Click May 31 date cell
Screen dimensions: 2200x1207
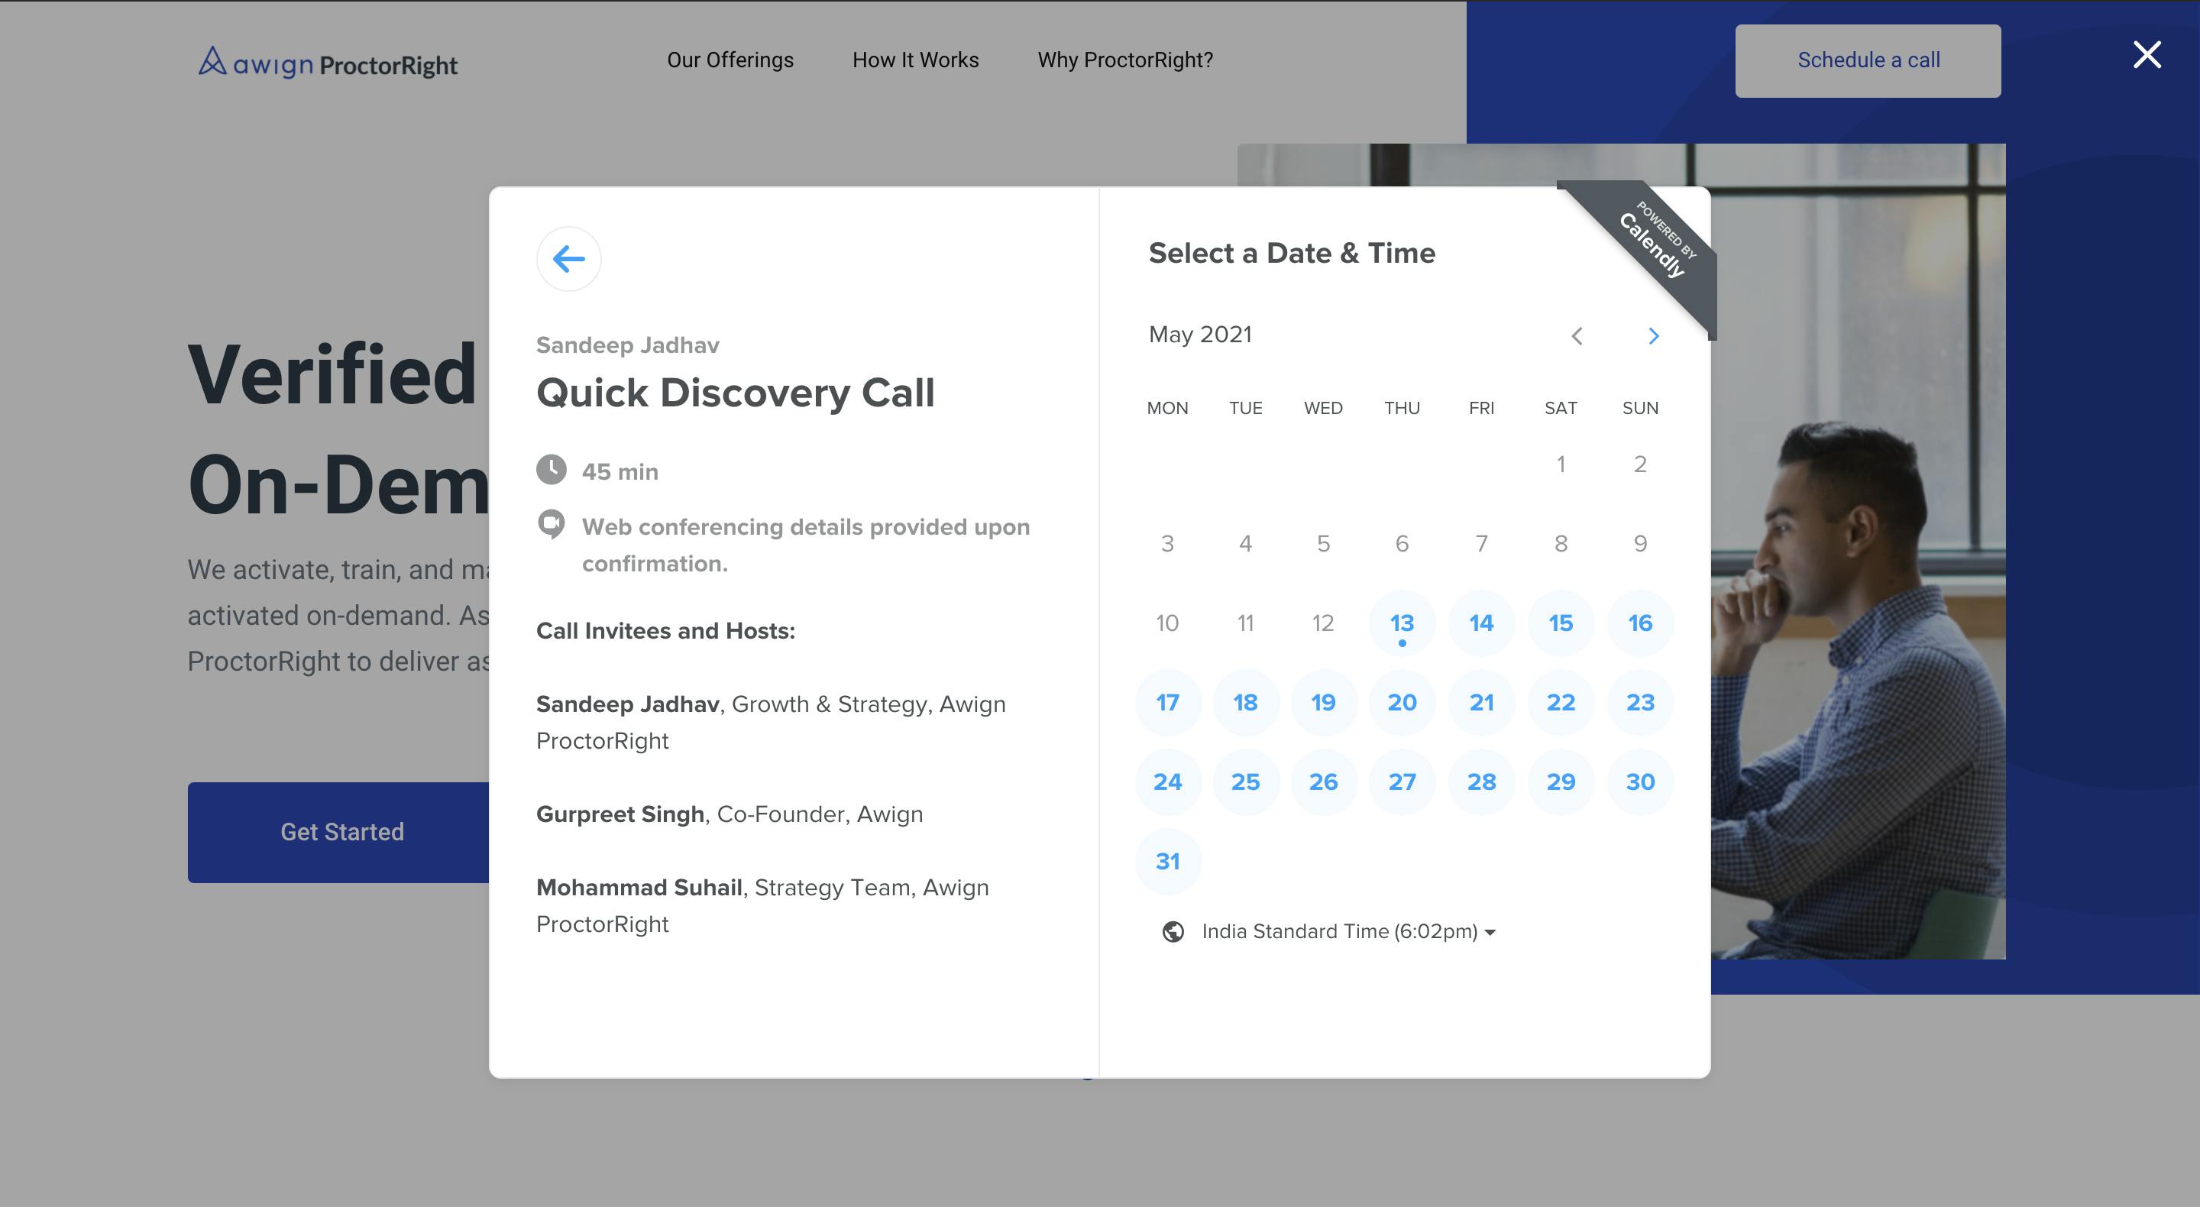pyautogui.click(x=1167, y=861)
